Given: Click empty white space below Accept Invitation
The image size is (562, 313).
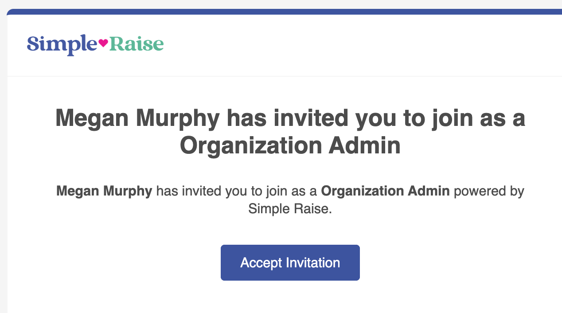Looking at the screenshot, I should point(290,297).
